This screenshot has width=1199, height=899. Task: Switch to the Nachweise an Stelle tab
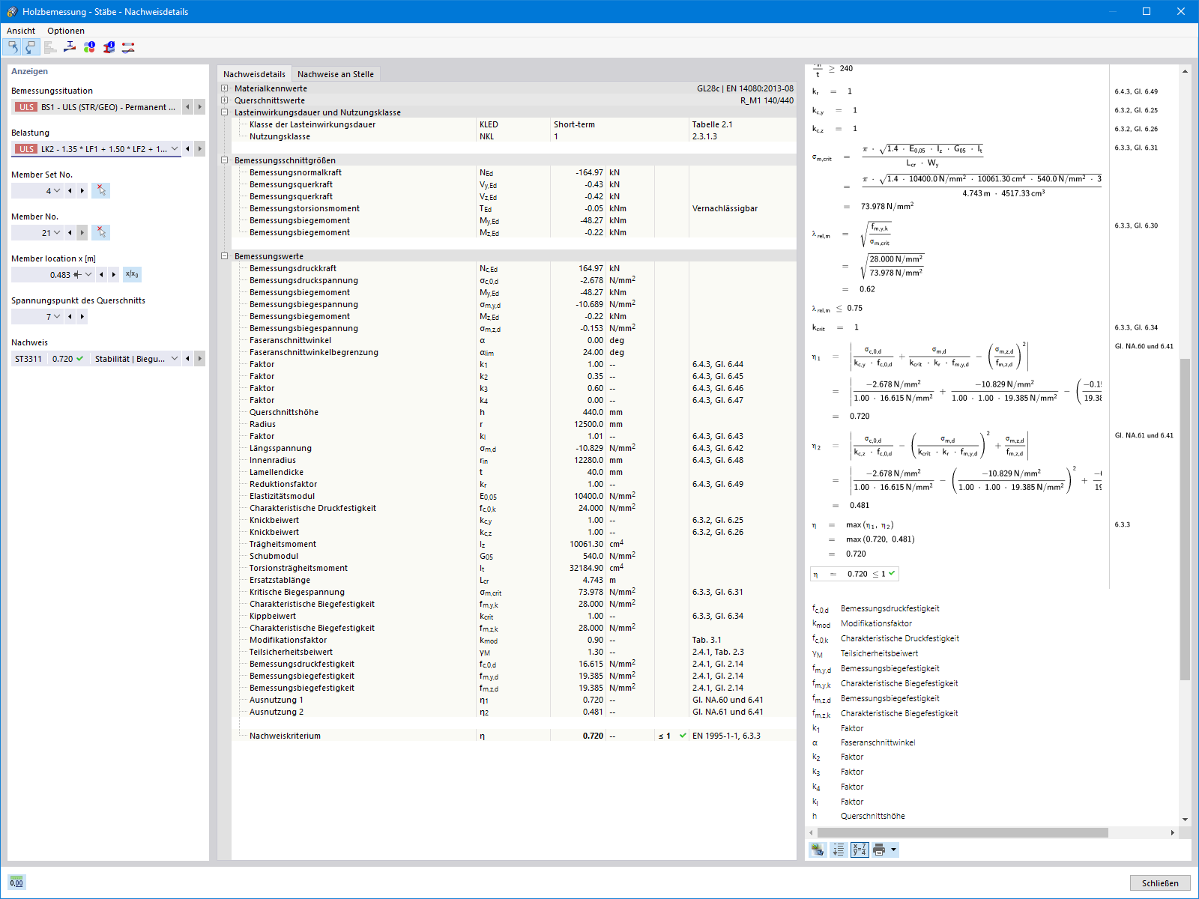336,74
